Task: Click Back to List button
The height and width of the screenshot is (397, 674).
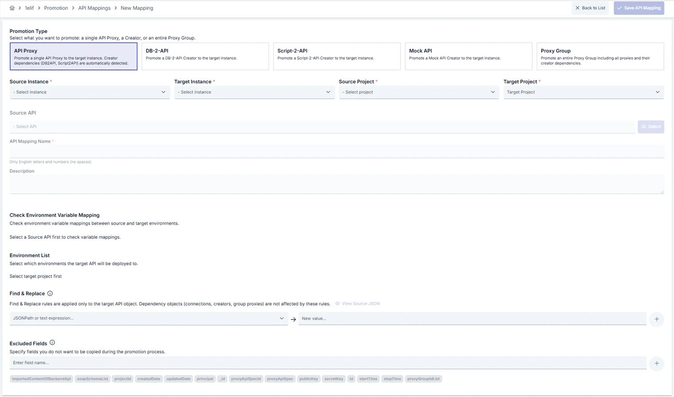Action: pos(590,8)
